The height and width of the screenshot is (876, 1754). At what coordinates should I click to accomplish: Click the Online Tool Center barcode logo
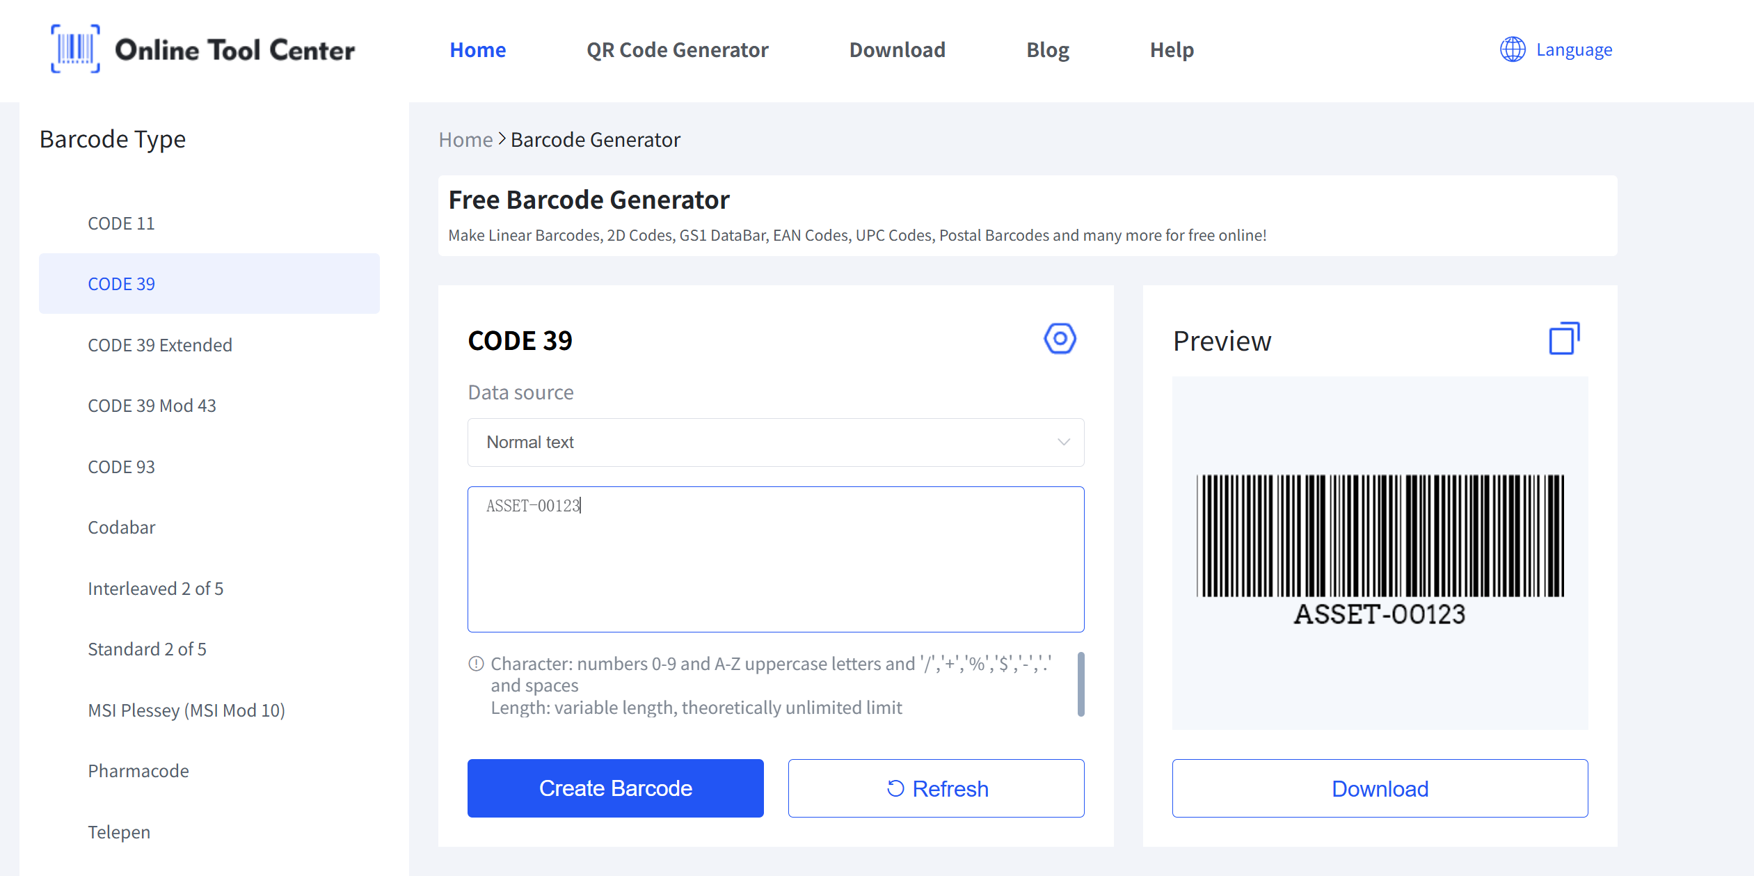click(75, 49)
